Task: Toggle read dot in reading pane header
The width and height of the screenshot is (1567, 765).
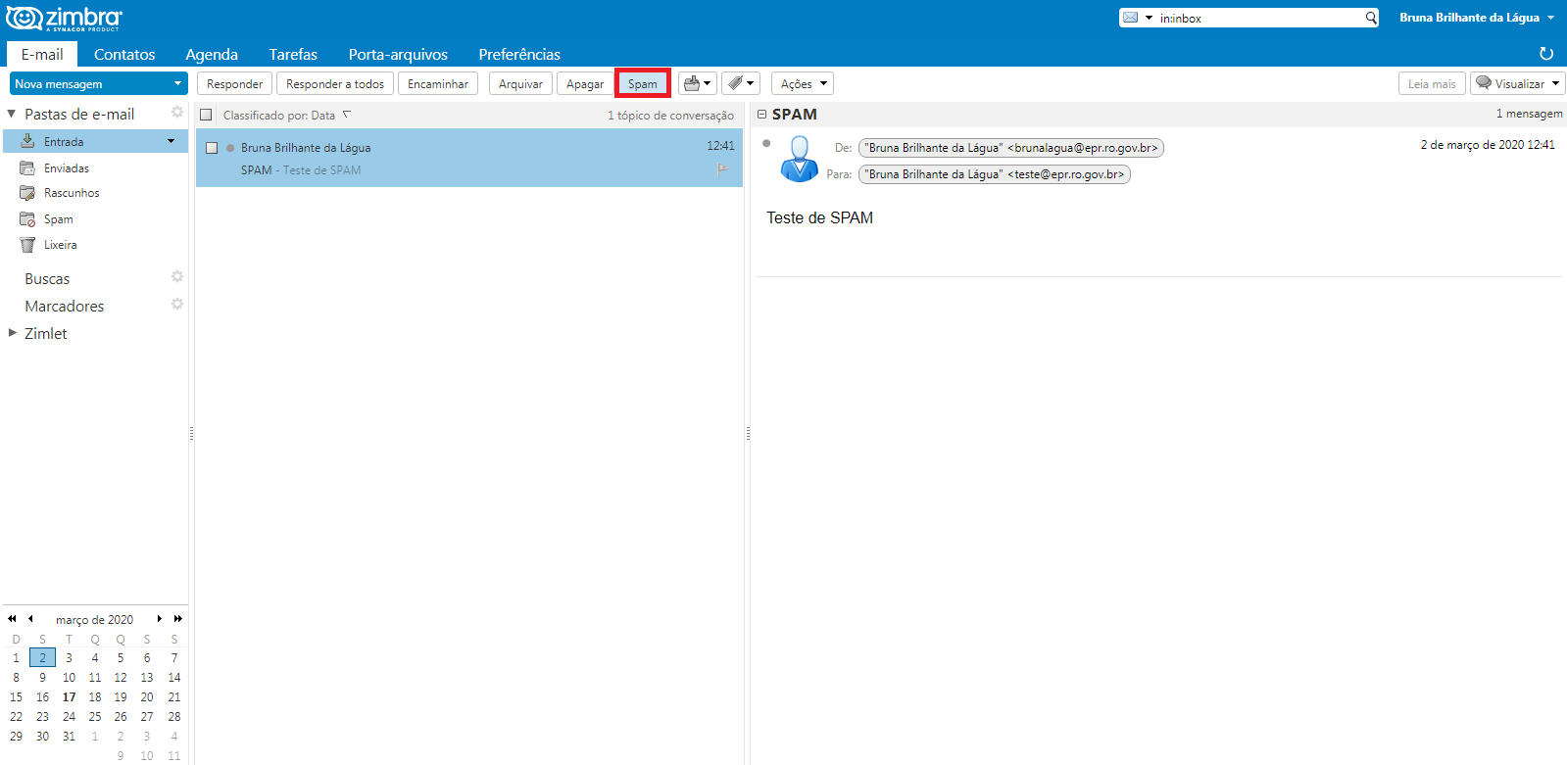Action: tap(766, 143)
